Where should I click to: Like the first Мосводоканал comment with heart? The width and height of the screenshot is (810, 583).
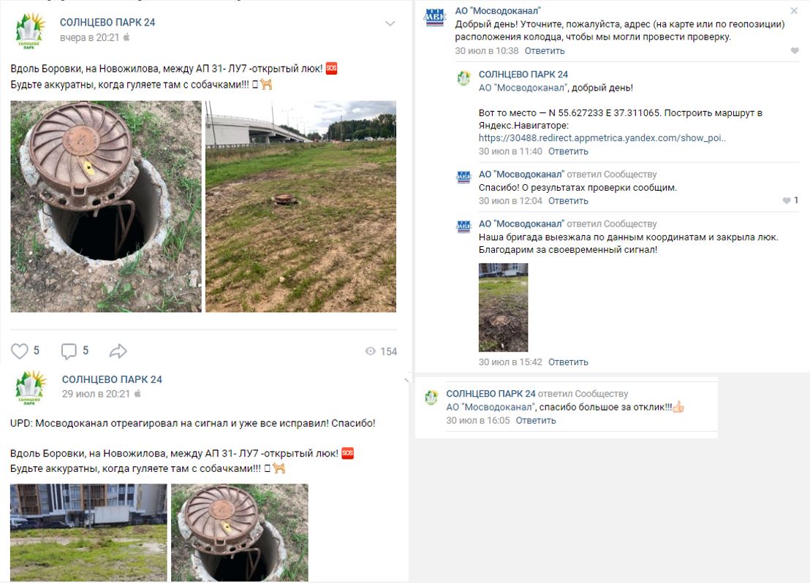tap(795, 50)
